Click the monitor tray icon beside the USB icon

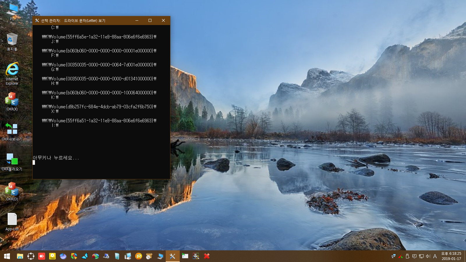414,256
